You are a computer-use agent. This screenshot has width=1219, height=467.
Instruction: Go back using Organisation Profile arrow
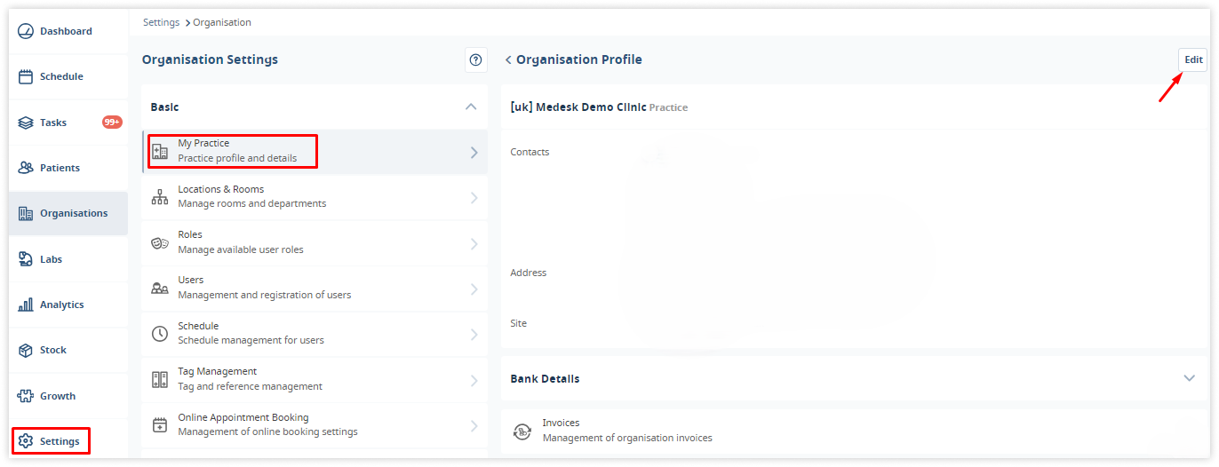pyautogui.click(x=508, y=59)
